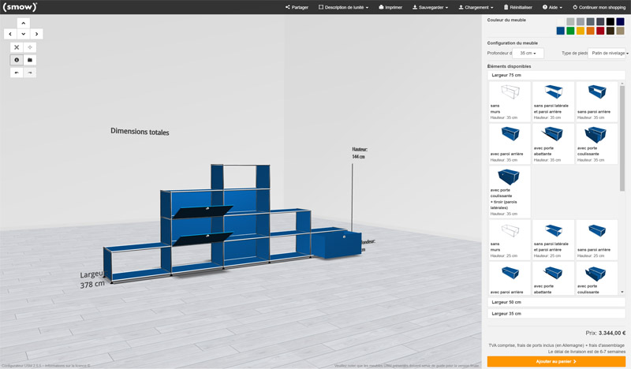The image size is (631, 369).
Task: Click the diamond-shaped center view icon
Action: [30, 47]
